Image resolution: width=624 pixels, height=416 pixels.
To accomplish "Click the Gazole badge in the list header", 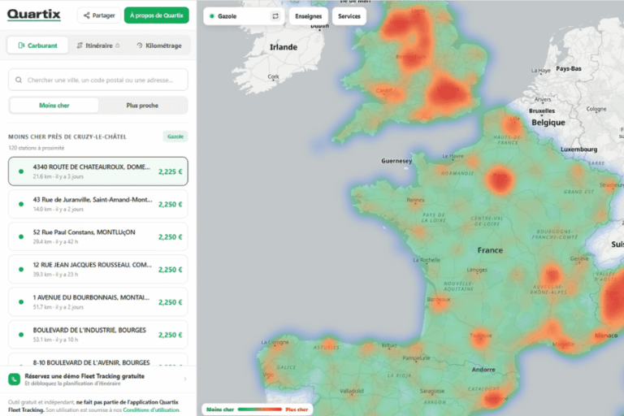I will click(175, 136).
